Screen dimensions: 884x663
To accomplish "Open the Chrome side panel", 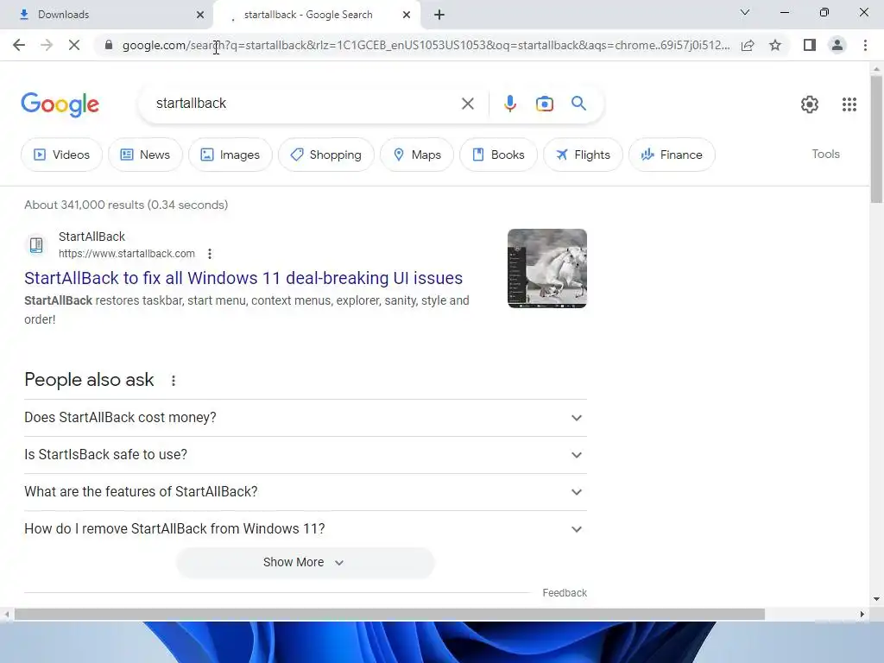I will 810,45.
